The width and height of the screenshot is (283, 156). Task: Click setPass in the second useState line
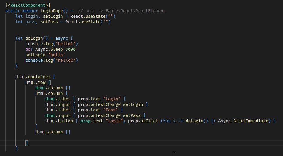[x=49, y=22]
